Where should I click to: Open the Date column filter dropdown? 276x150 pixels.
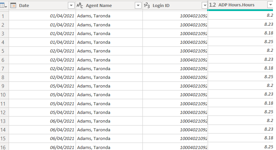click(x=71, y=6)
